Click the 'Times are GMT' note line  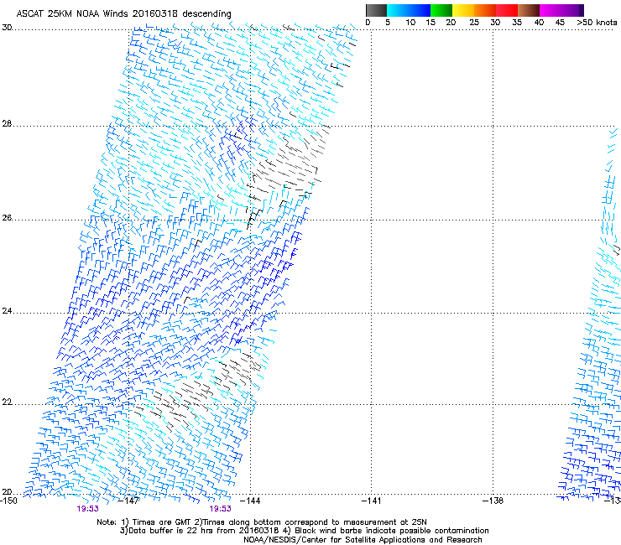pyautogui.click(x=262, y=522)
